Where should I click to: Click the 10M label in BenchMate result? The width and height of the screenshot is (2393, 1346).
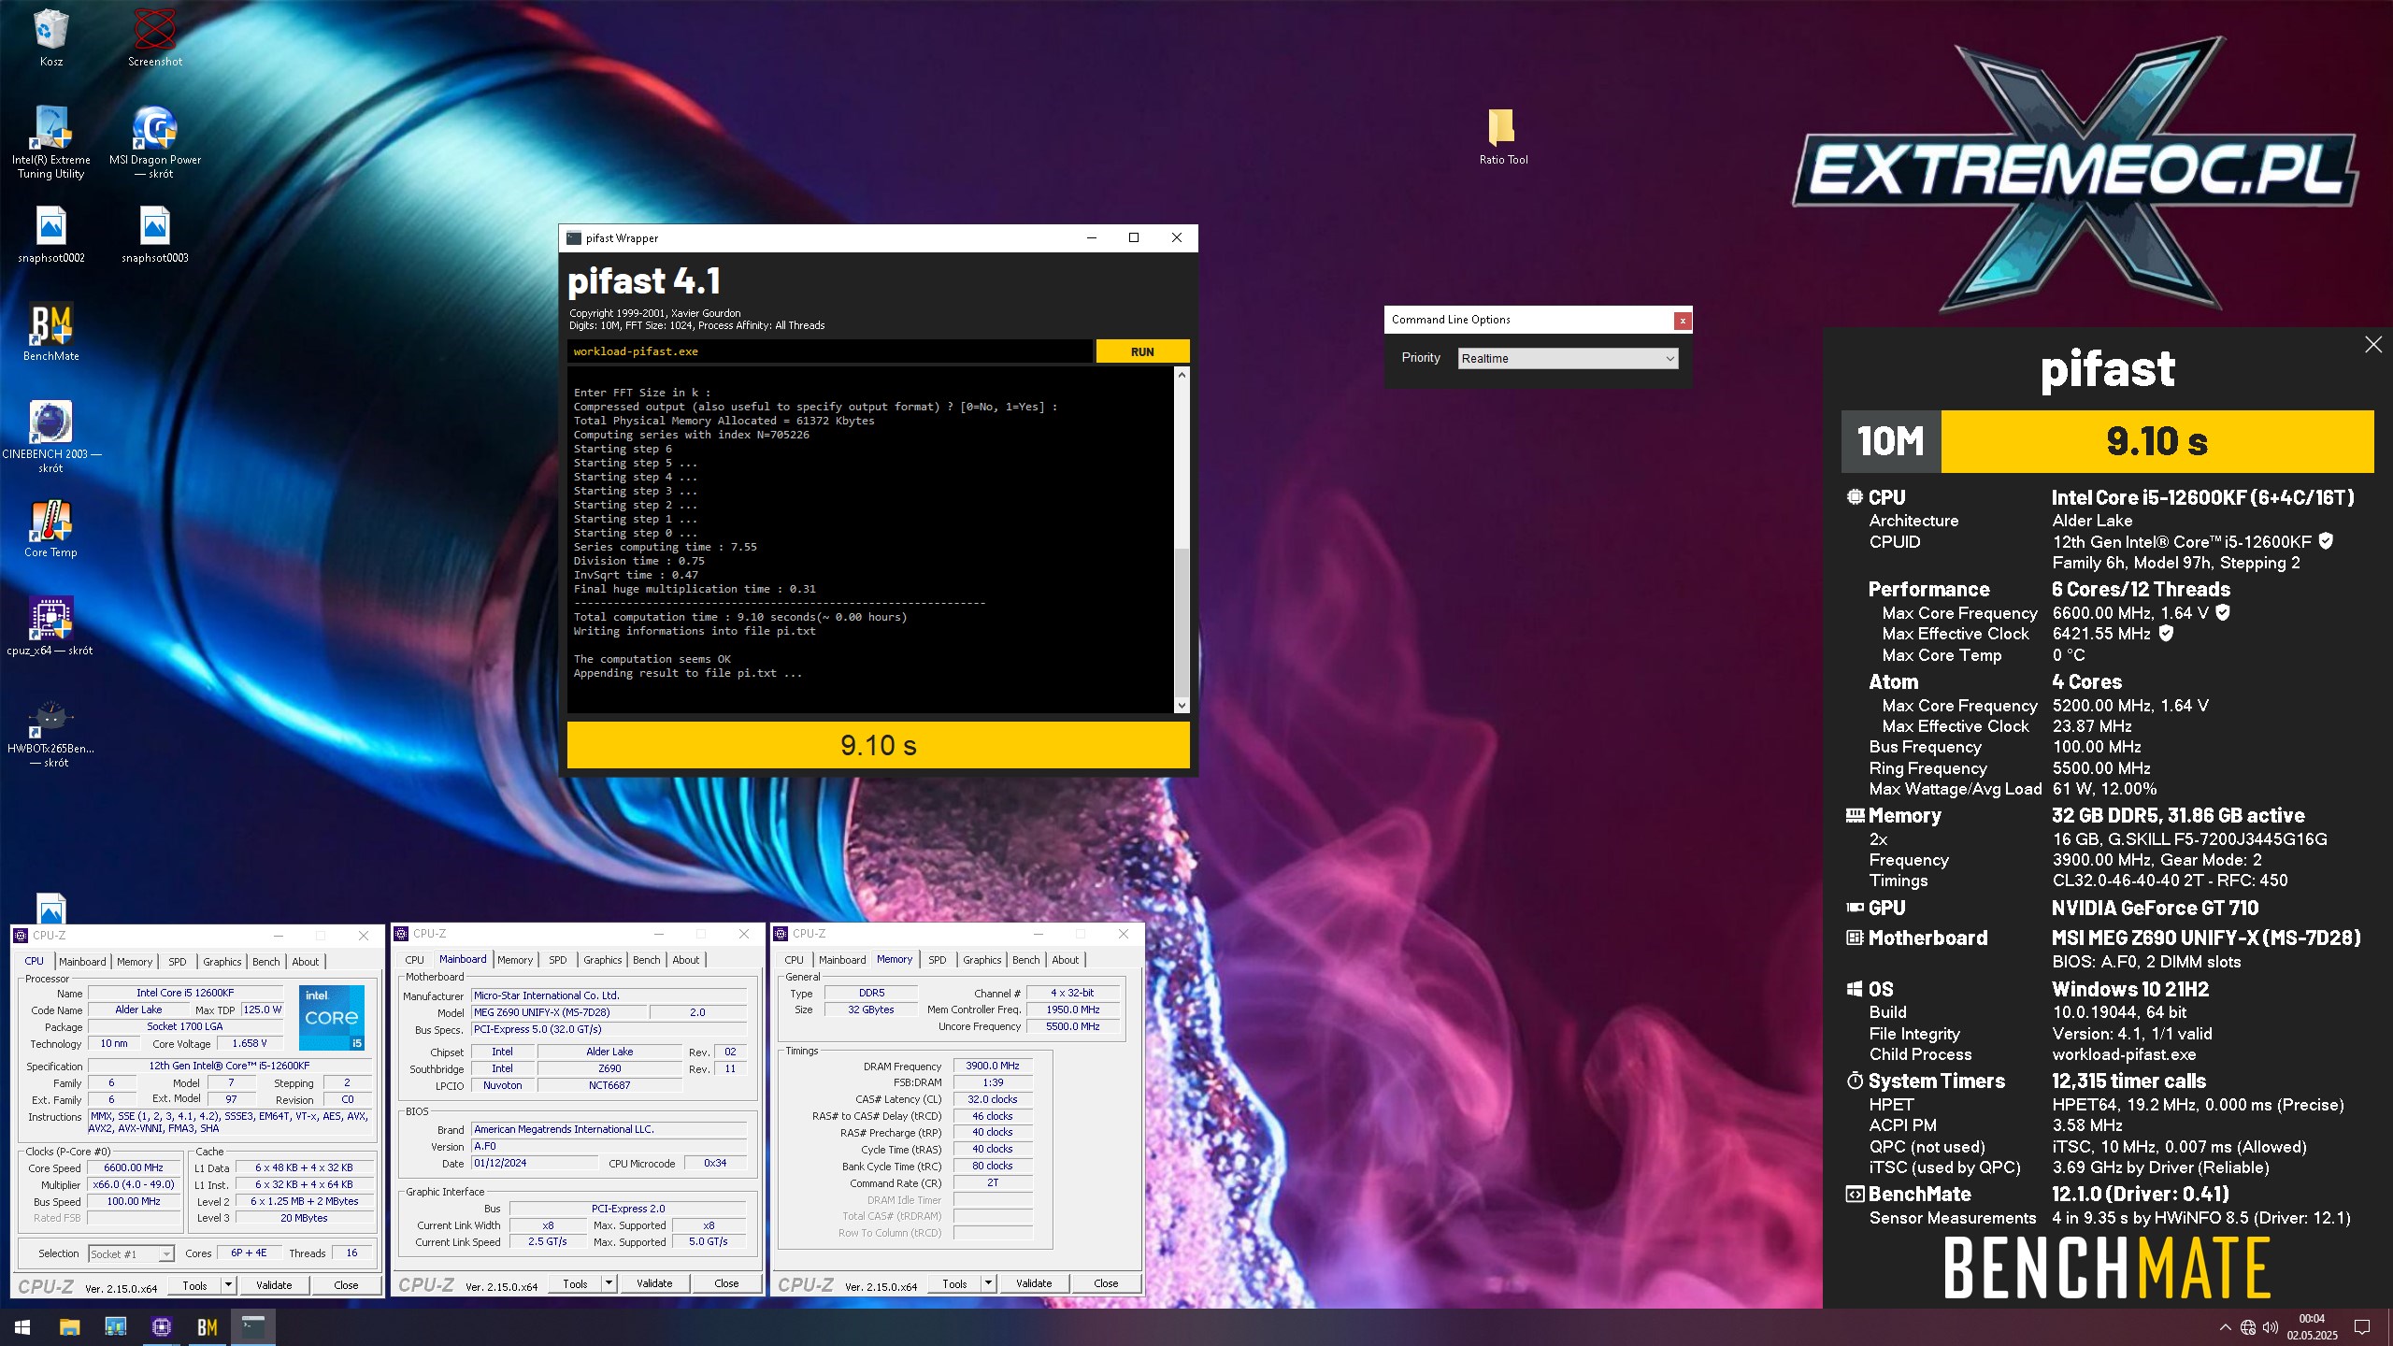(x=1891, y=441)
